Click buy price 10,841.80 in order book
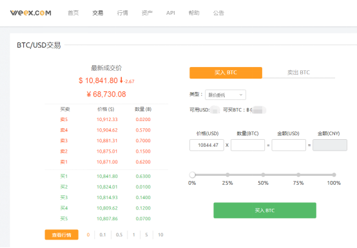This screenshot has height=248, width=357. [x=107, y=176]
